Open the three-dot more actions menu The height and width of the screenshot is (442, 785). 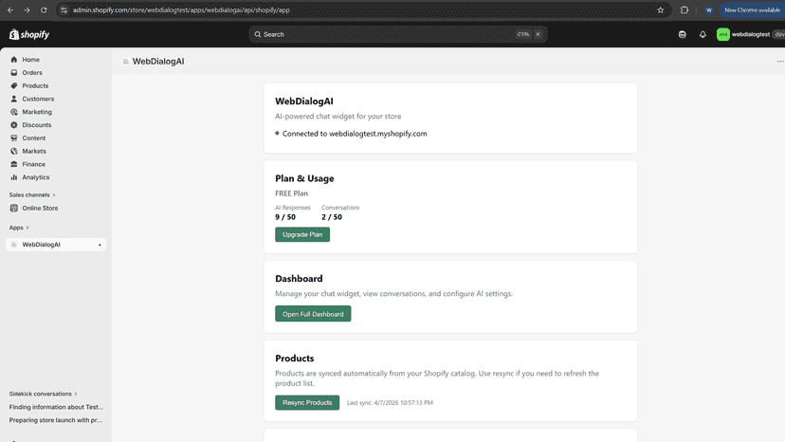[779, 62]
